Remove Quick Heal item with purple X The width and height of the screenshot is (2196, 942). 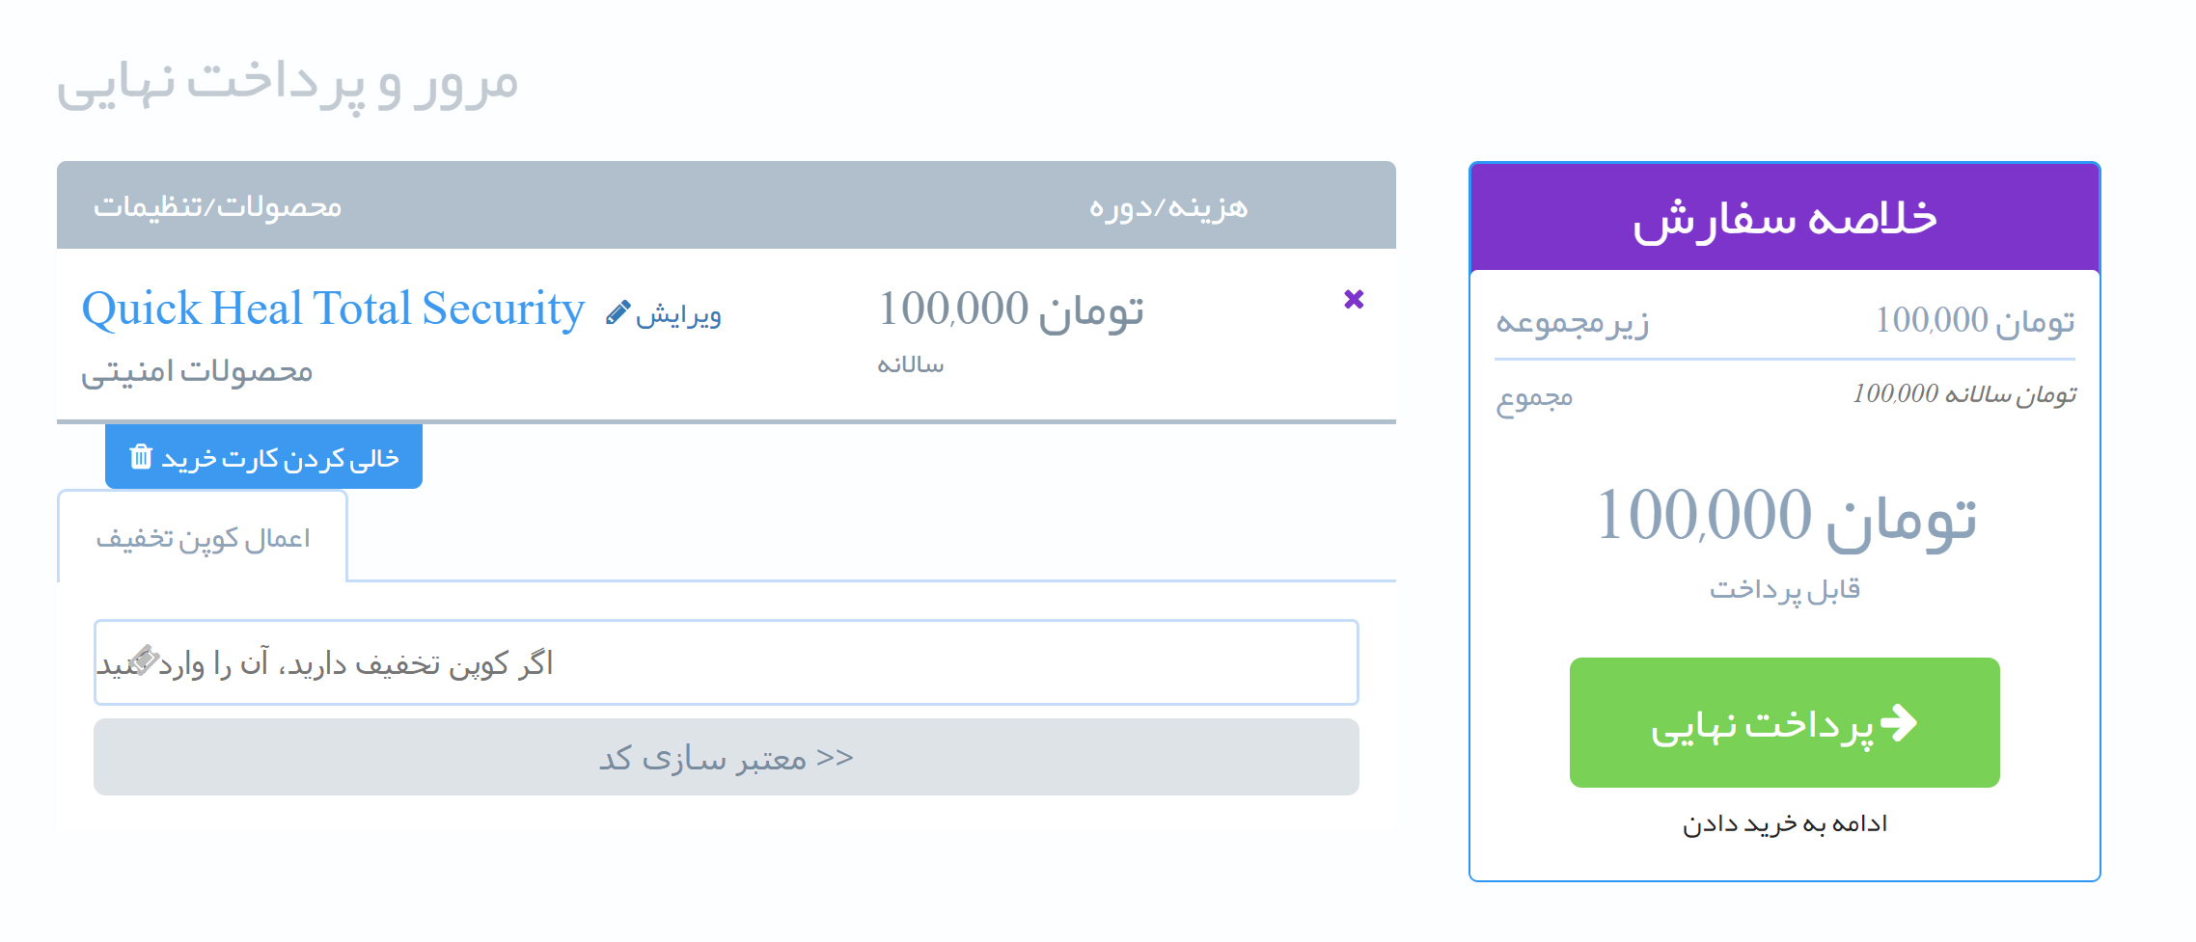1354,299
